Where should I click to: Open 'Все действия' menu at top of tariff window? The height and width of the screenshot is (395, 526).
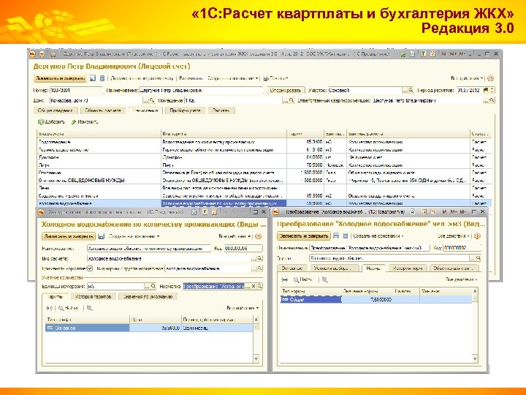(235, 236)
